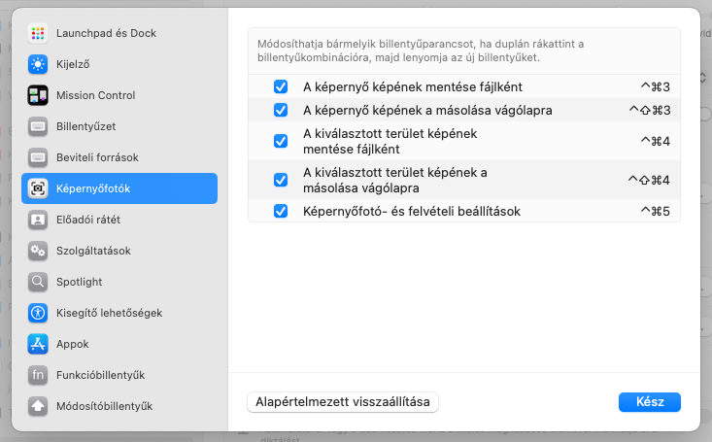Image resolution: width=712 pixels, height=442 pixels.
Task: Select the Képernyőfotók sidebar item
Action: point(119,188)
